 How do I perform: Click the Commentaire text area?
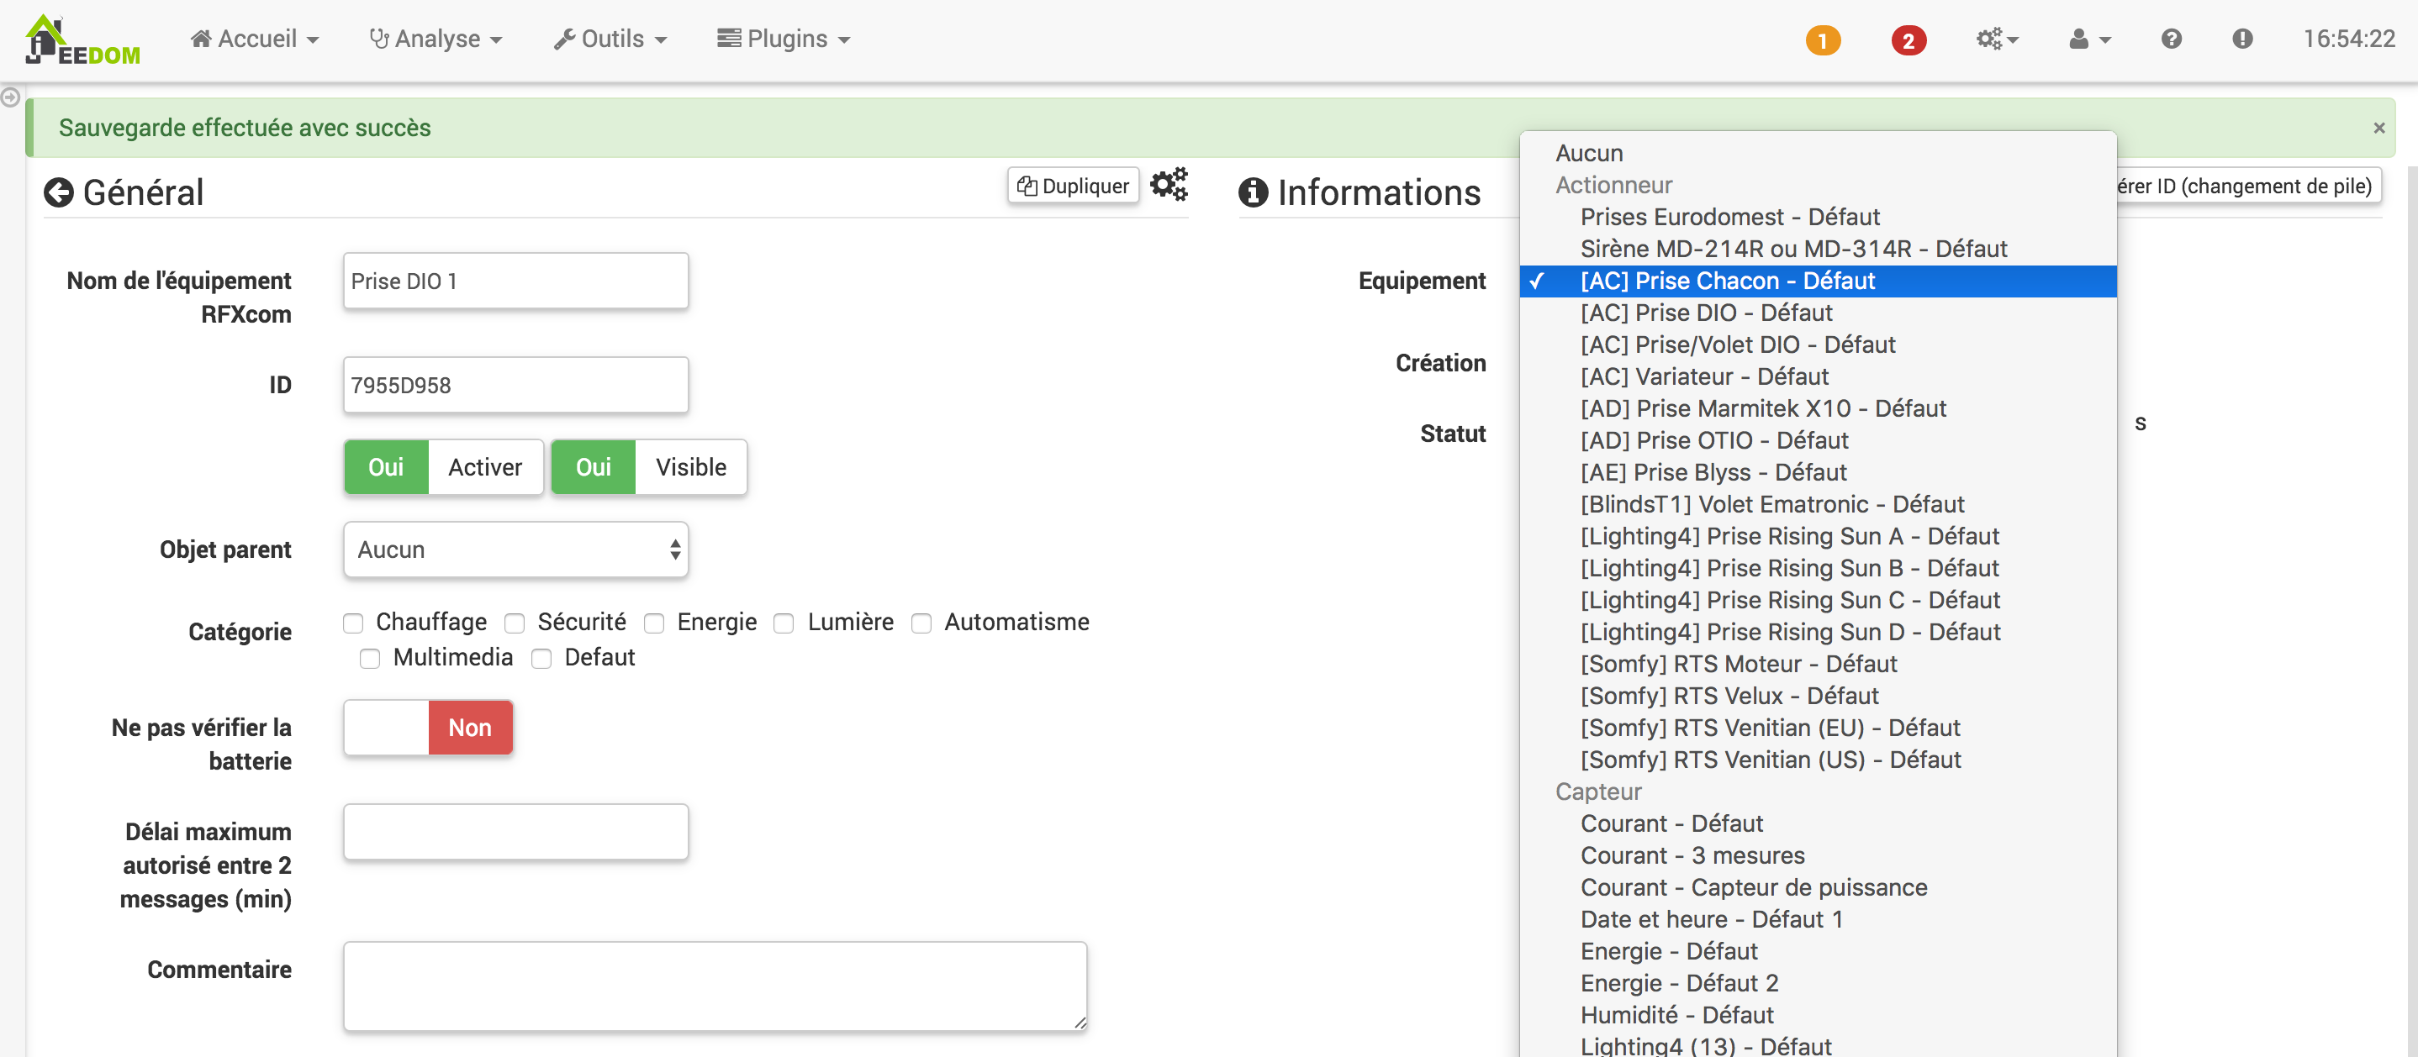click(x=715, y=985)
